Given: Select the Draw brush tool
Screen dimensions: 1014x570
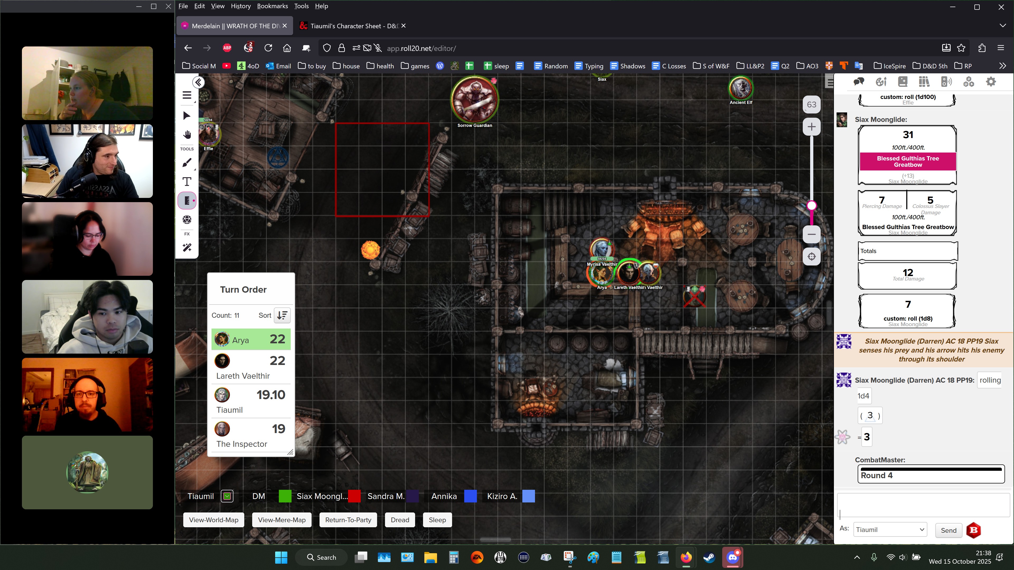Looking at the screenshot, I should tap(187, 163).
